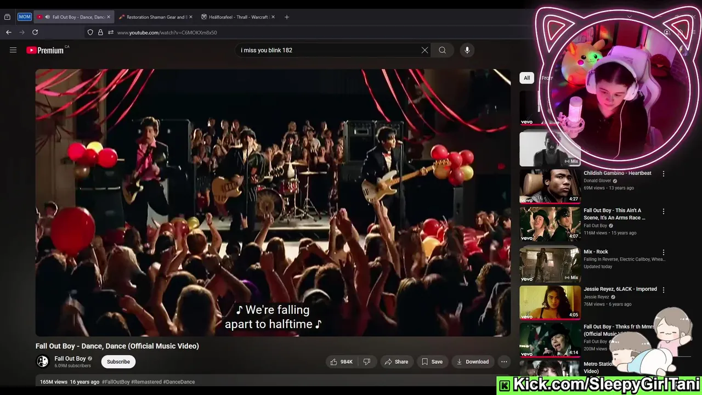Click the search magnifier button
702x395 pixels.
(x=442, y=50)
